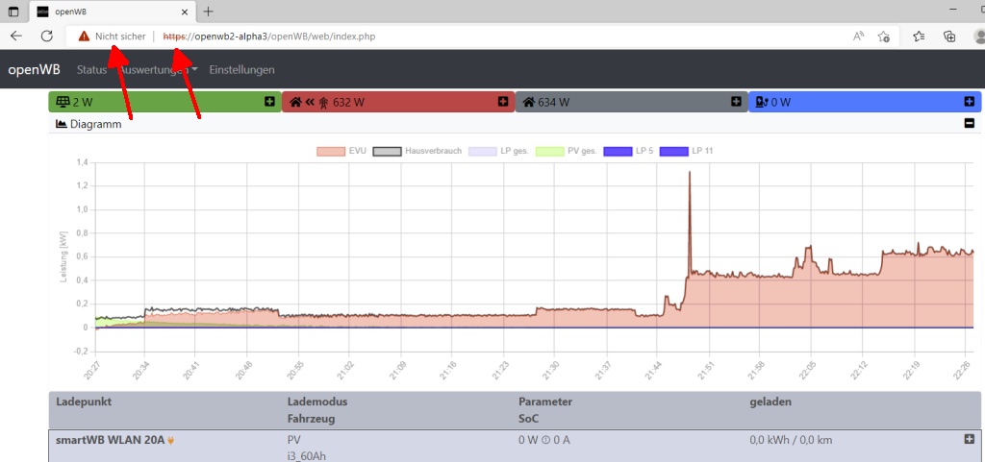
Task: Click the house icon in the red EVU bar
Action: [x=295, y=102]
